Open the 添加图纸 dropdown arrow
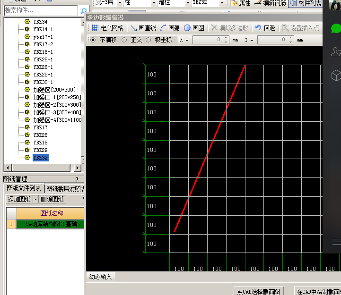Viewport: 341px width, 295px height. coord(35,199)
